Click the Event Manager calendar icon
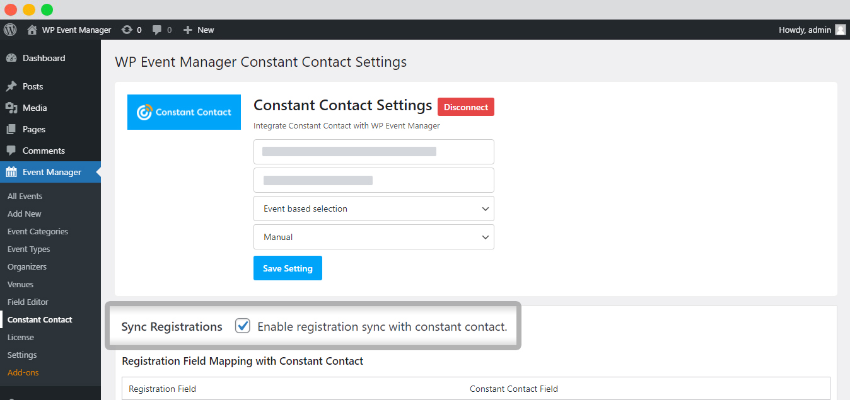 tap(11, 172)
